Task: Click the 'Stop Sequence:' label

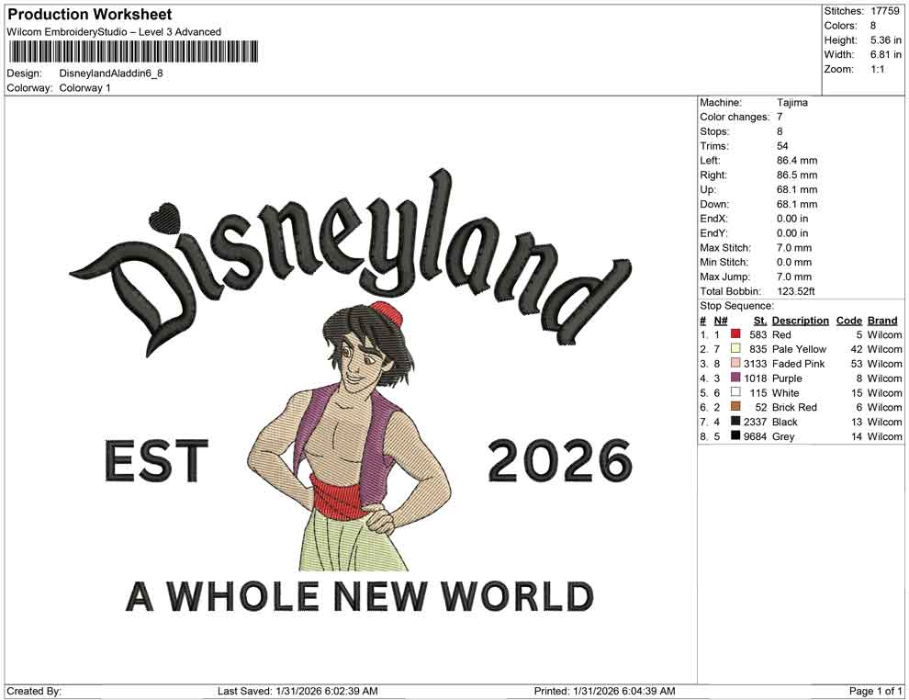Action: coord(736,306)
